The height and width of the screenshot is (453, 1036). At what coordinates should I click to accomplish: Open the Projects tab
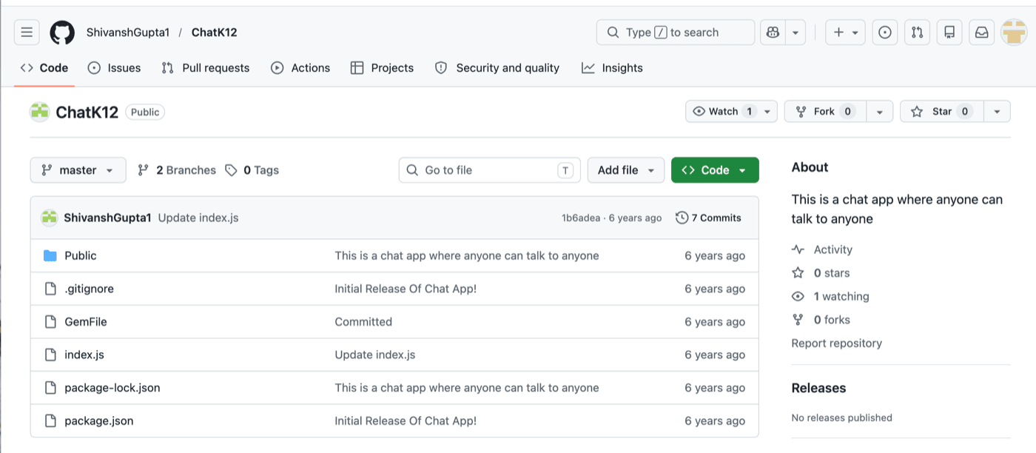point(382,68)
